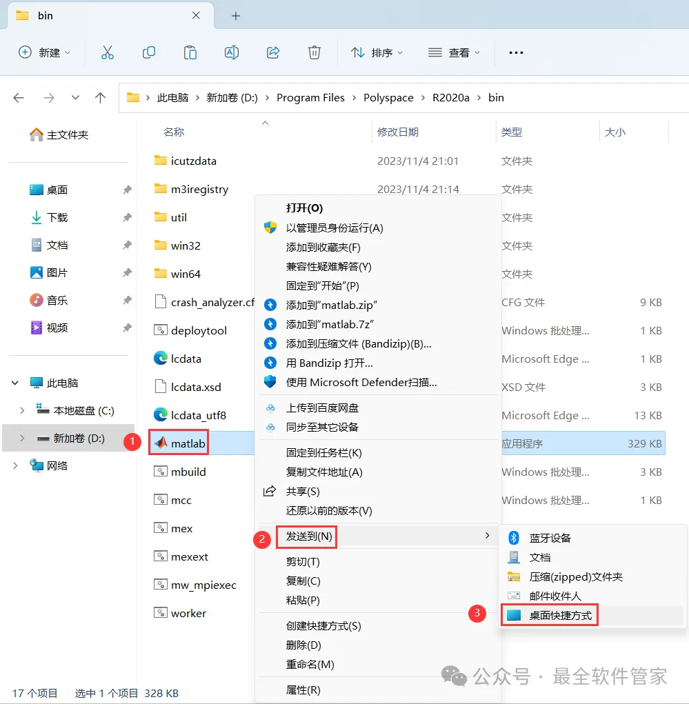This screenshot has height=704, width=689.
Task: Click the 音乐 music icon in sidebar
Action: point(36,300)
